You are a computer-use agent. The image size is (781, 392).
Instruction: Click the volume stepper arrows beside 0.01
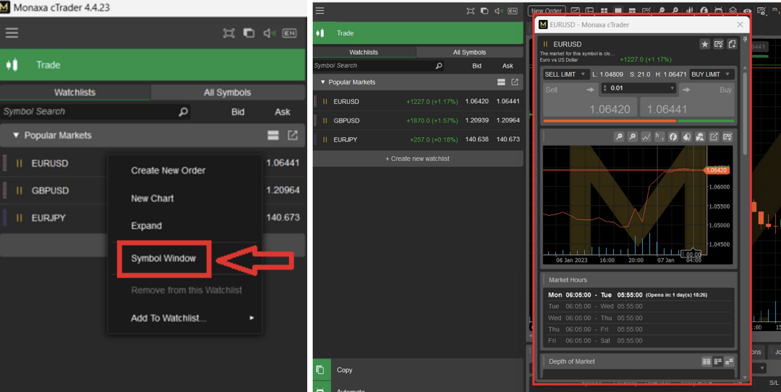[605, 88]
